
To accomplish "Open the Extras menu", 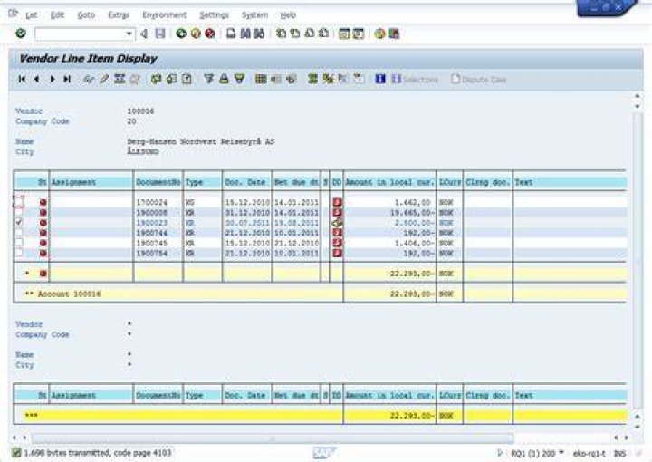I will tap(119, 15).
